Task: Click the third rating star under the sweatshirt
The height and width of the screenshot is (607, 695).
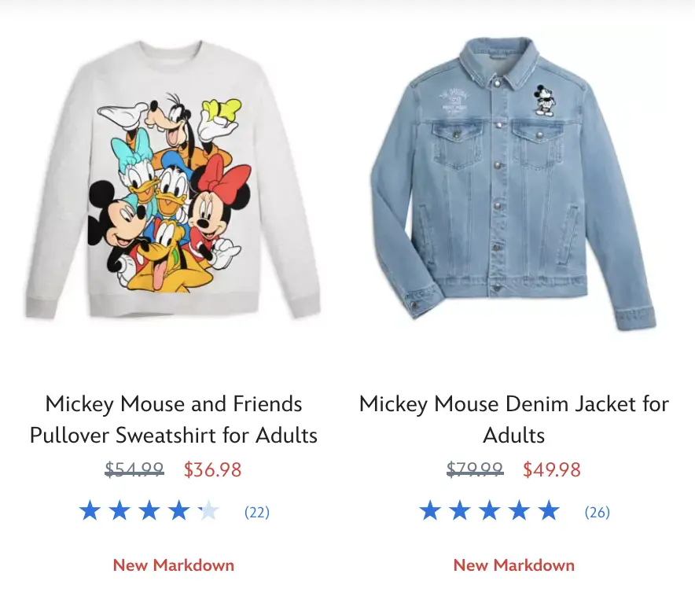Action: 149,510
